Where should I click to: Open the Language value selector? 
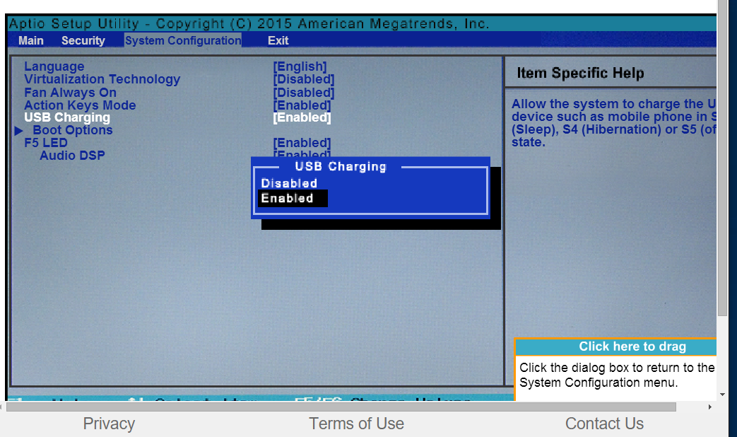pyautogui.click(x=300, y=66)
